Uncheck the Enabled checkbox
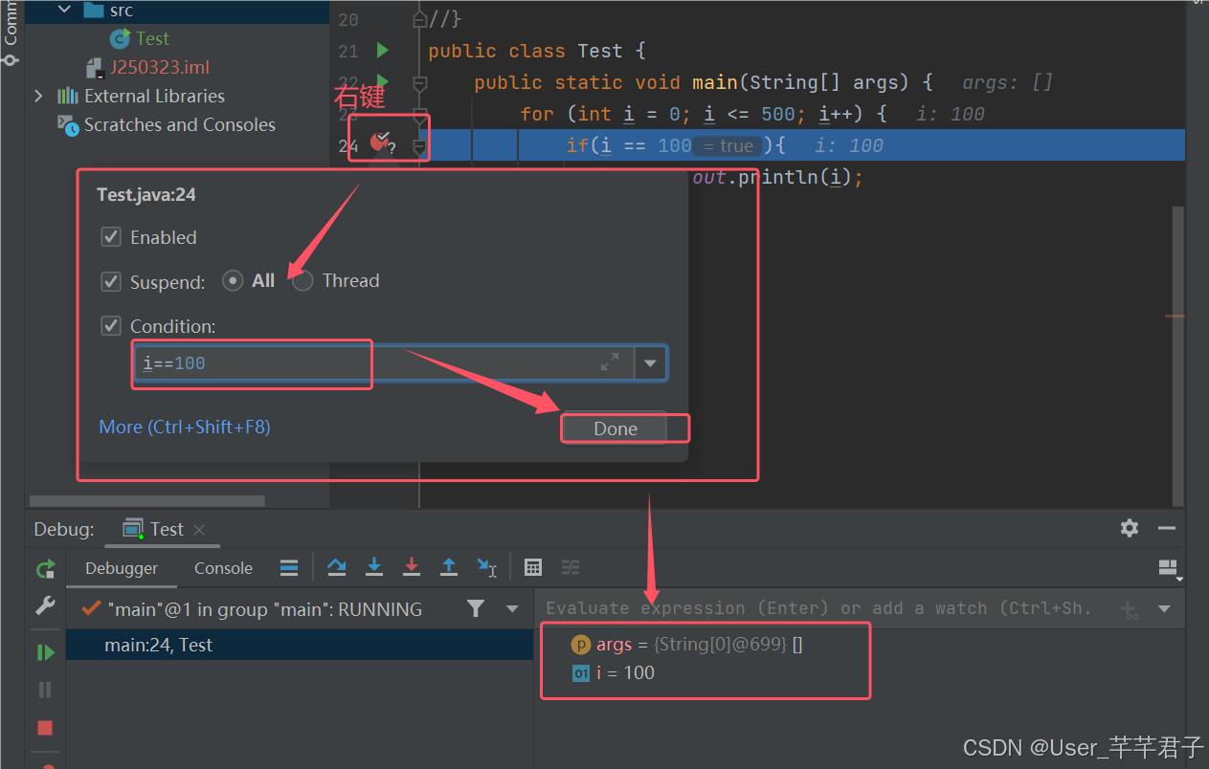1209x769 pixels. point(111,237)
